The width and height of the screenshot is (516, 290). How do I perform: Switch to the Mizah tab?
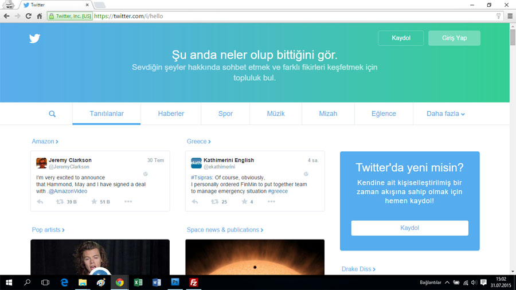(x=328, y=113)
